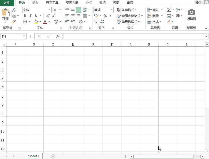Switch to the 公式 ribbon tab
This screenshot has width=209, height=159.
[89, 3]
